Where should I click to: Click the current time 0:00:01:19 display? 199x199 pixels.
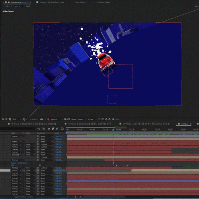pos(34,119)
